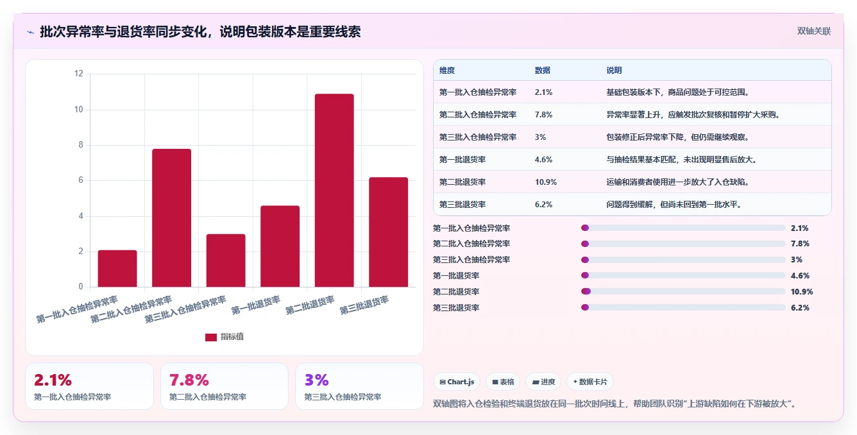Click the footer caption starting 双轴图将入仓检验
This screenshot has height=435, width=857.
pyautogui.click(x=616, y=404)
